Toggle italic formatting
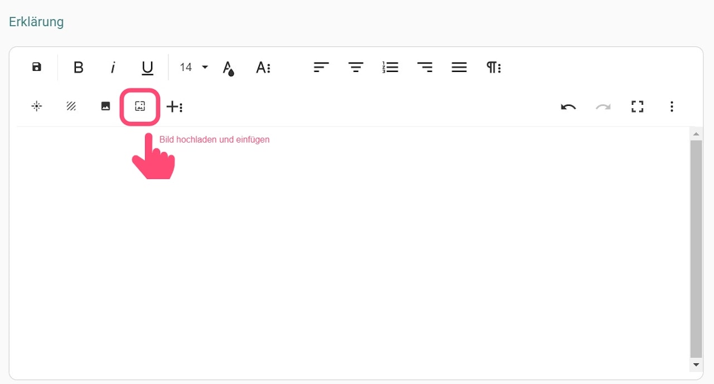714x384 pixels. [113, 67]
